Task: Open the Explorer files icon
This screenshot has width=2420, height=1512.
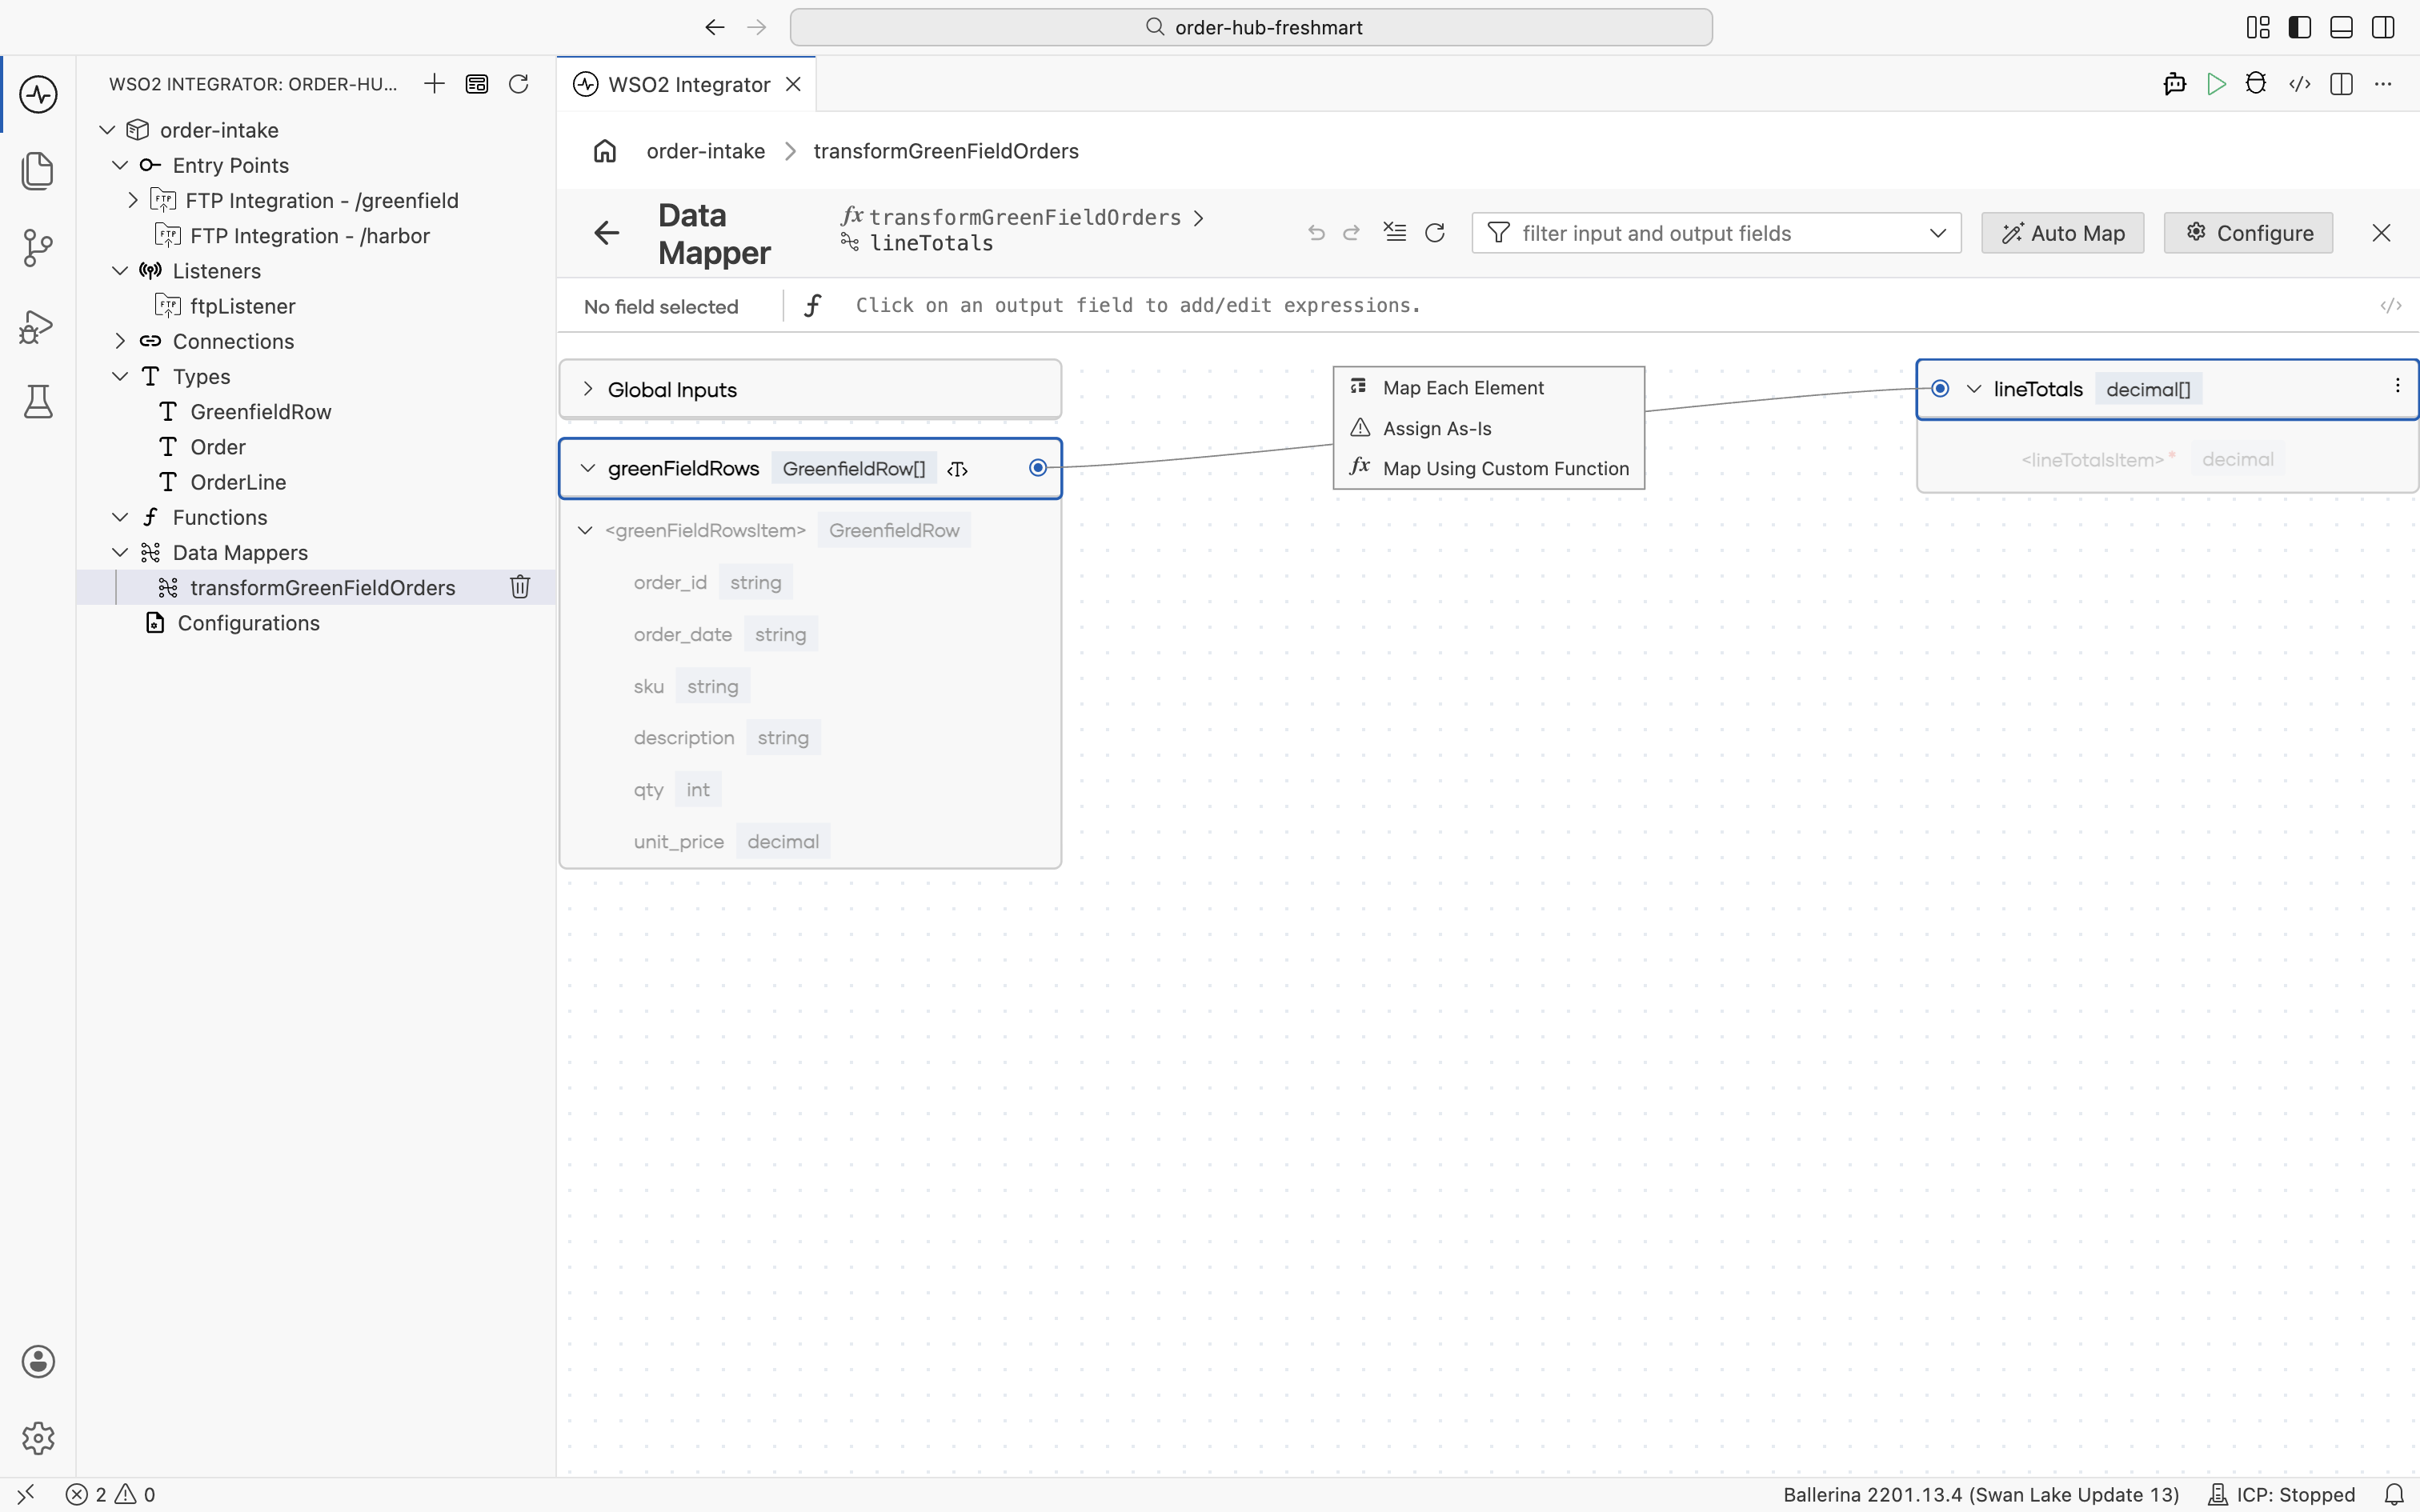Action: [x=38, y=171]
